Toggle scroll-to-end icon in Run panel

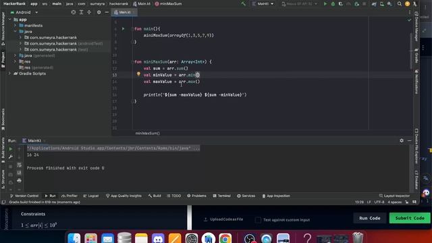pos(19,173)
